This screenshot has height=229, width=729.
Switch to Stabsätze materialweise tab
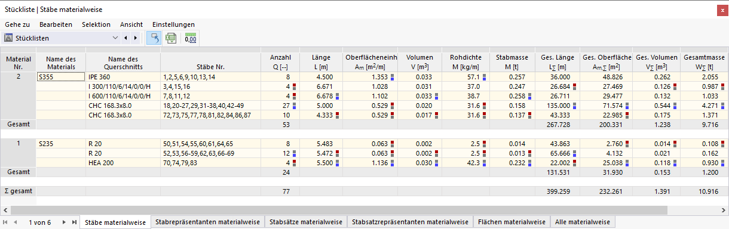[x=305, y=222]
